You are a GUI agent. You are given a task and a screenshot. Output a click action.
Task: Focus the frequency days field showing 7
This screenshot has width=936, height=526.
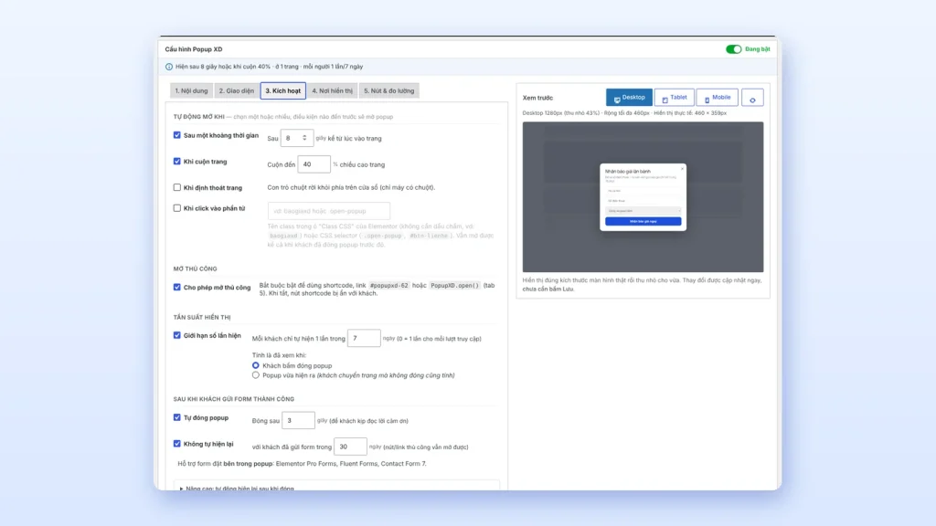click(x=364, y=338)
